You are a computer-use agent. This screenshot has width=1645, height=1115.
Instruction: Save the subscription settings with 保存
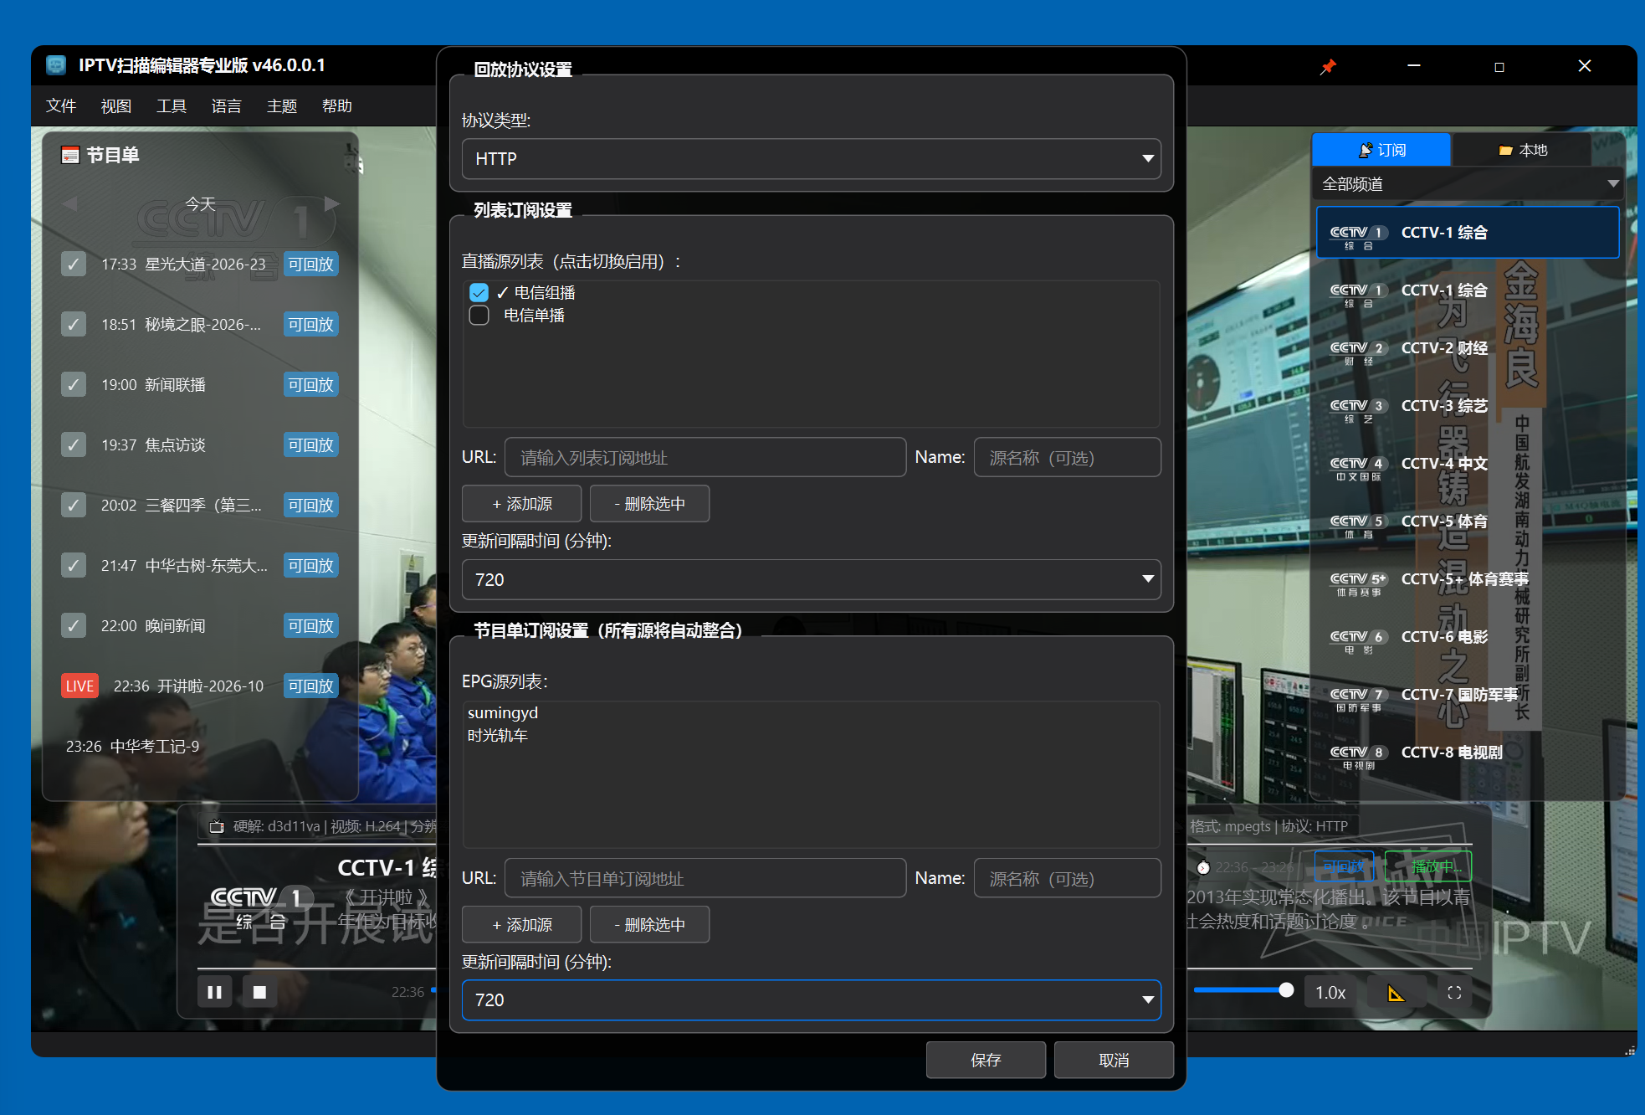(986, 1061)
